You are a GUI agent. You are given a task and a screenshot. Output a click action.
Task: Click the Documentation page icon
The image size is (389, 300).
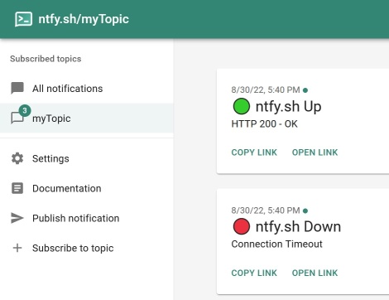17,188
